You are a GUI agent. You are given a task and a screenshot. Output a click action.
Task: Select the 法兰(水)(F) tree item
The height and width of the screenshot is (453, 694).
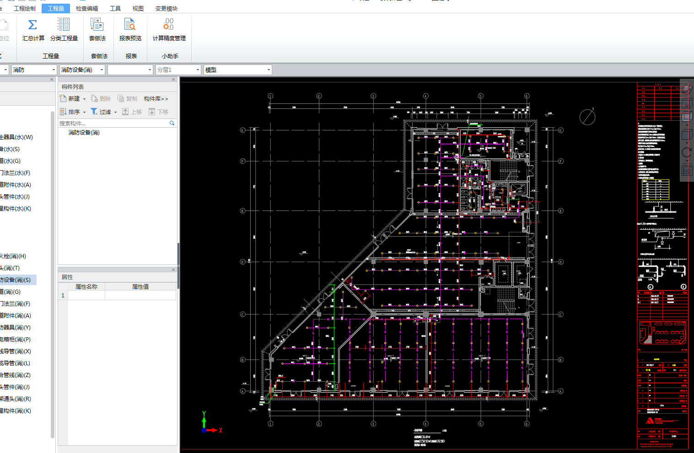pyautogui.click(x=15, y=173)
